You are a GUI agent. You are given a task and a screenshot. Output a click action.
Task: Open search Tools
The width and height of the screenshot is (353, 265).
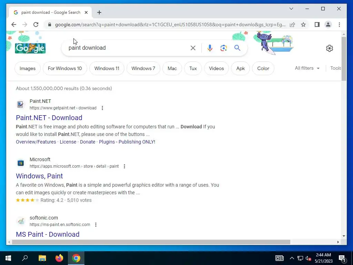tap(336, 68)
